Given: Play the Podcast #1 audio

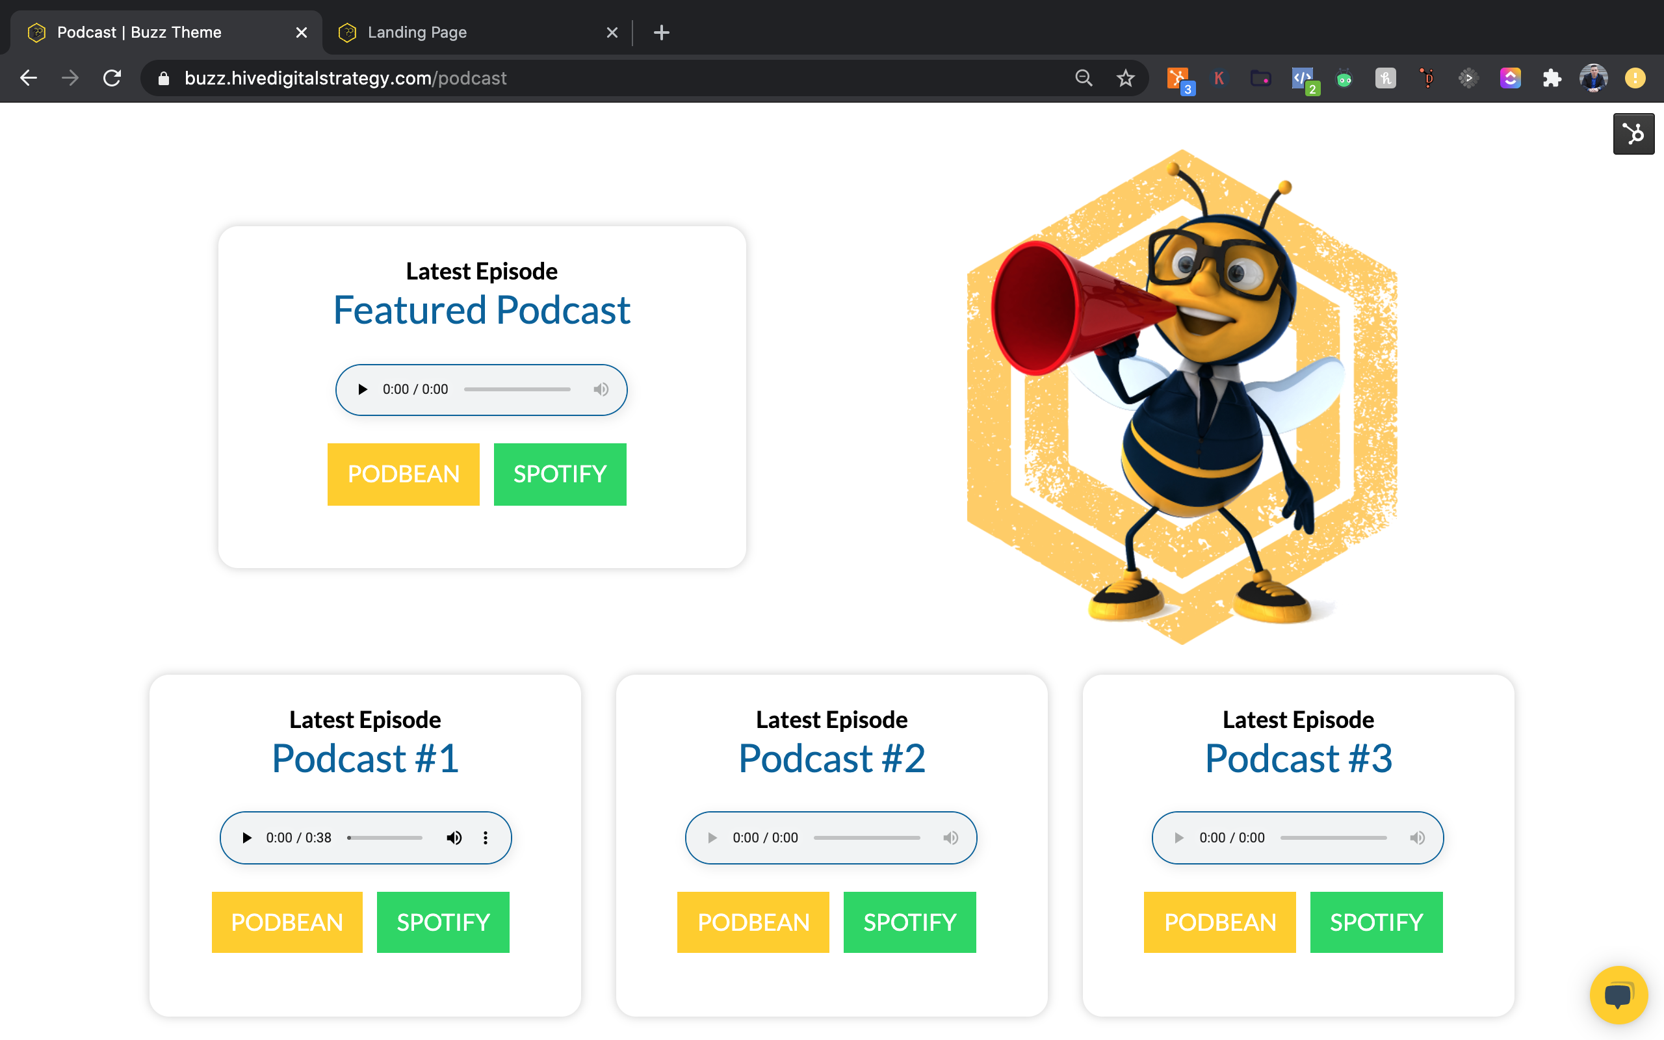Looking at the screenshot, I should click(x=247, y=838).
